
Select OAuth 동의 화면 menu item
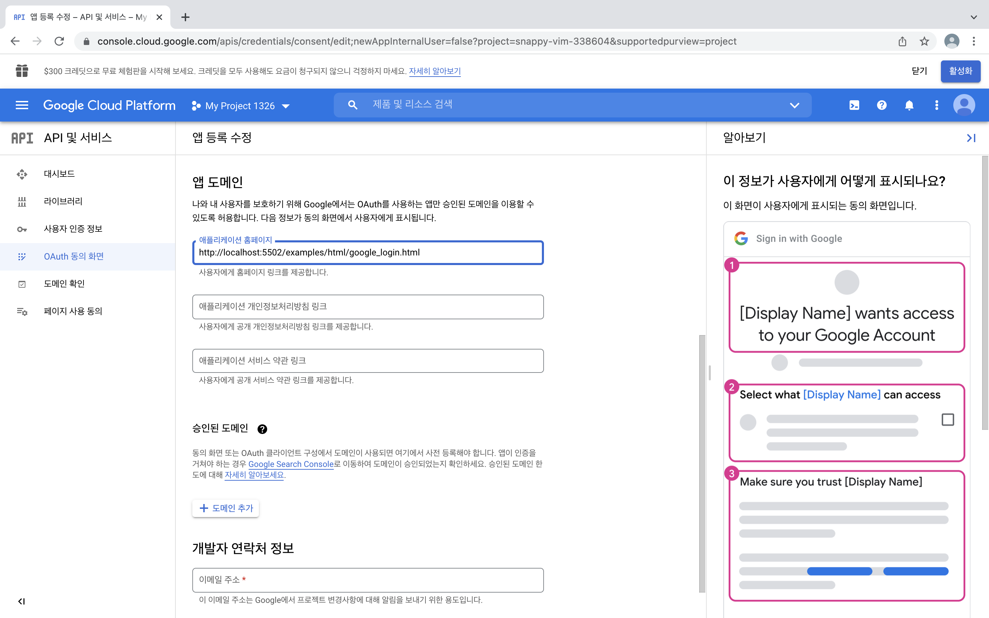pos(73,256)
